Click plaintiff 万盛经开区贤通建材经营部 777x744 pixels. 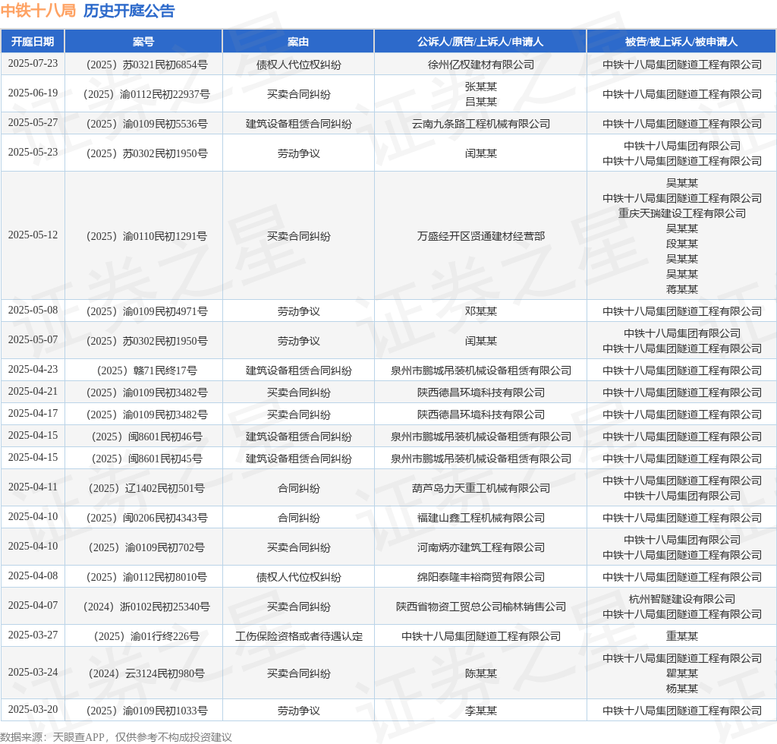[480, 236]
